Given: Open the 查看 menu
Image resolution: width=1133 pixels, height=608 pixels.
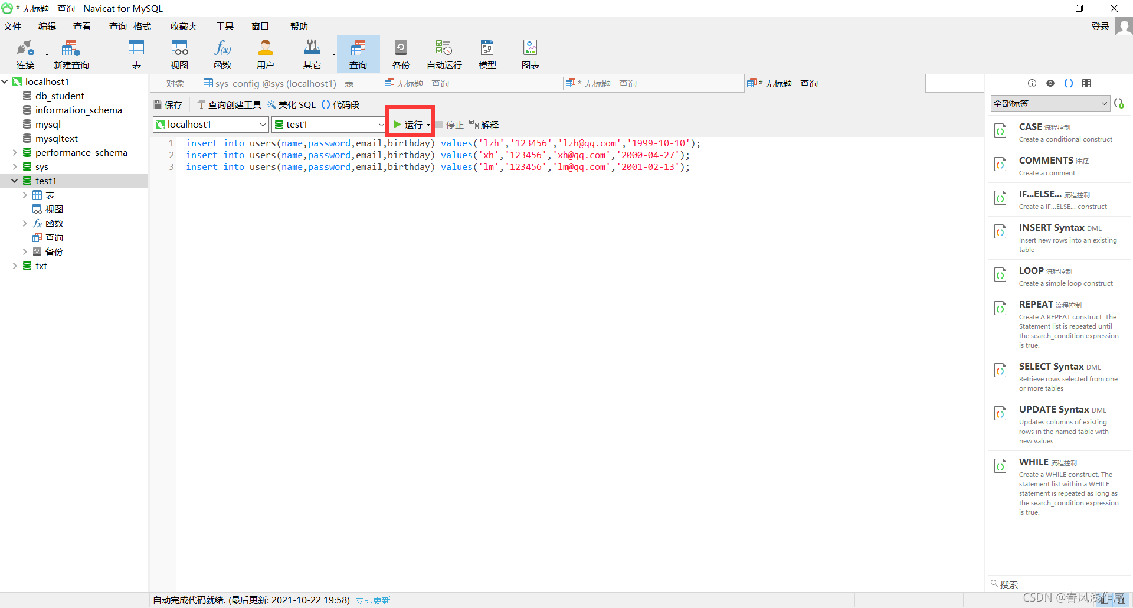Looking at the screenshot, I should 82,27.
